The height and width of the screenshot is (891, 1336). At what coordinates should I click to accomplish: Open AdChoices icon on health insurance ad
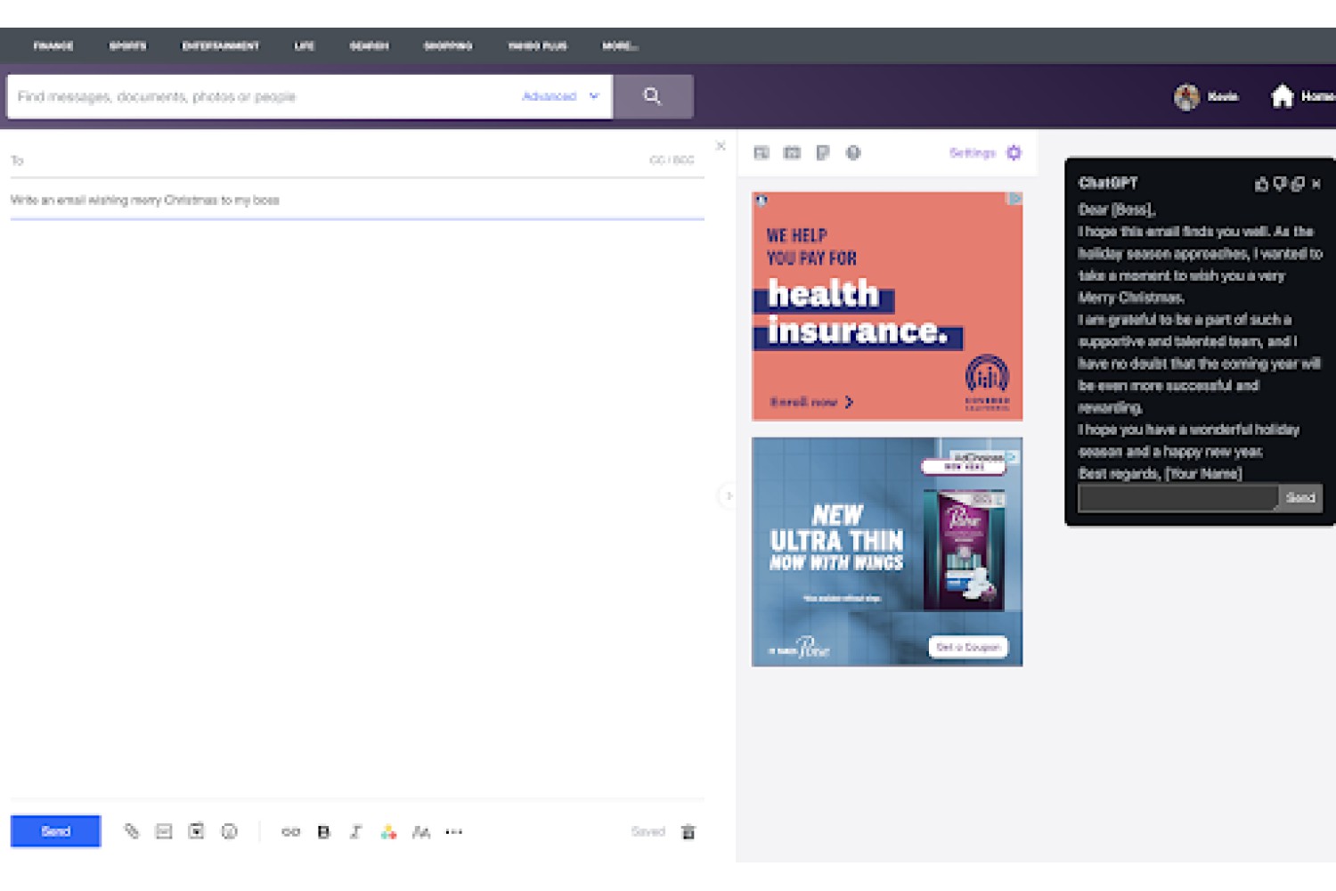[1015, 199]
